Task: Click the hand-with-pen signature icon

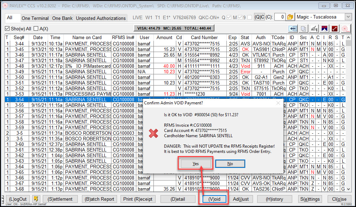Action: point(314,29)
